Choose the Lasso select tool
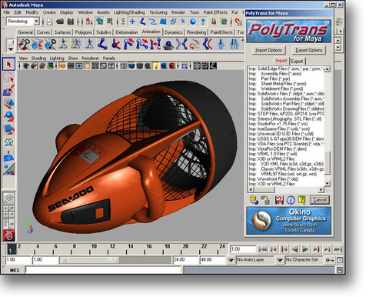Viewport: 369px width, 297px height. point(9,78)
